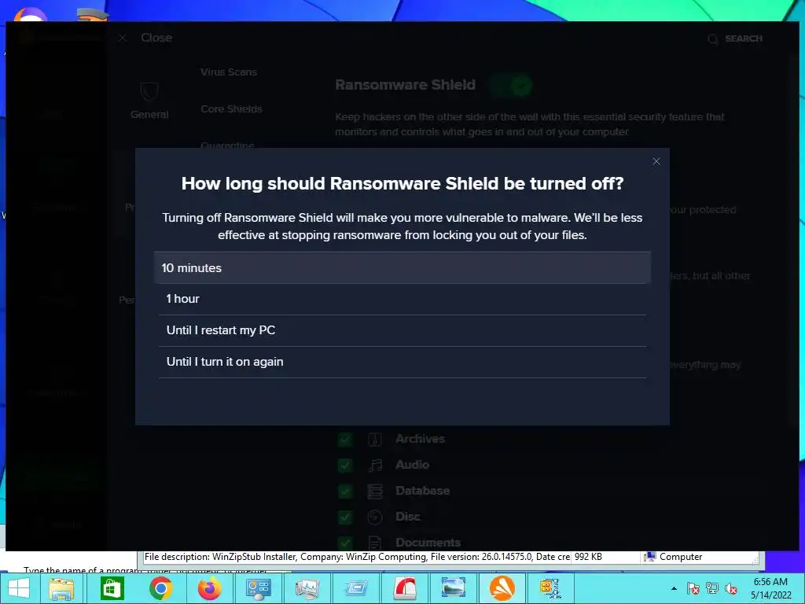The height and width of the screenshot is (604, 805).
Task: Click the muted volume tray icon
Action: (x=731, y=588)
